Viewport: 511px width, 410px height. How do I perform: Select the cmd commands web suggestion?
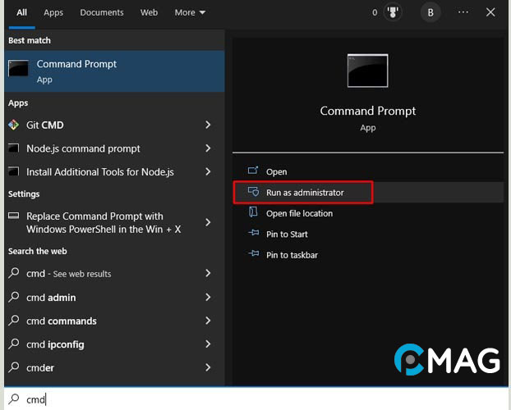click(x=61, y=321)
